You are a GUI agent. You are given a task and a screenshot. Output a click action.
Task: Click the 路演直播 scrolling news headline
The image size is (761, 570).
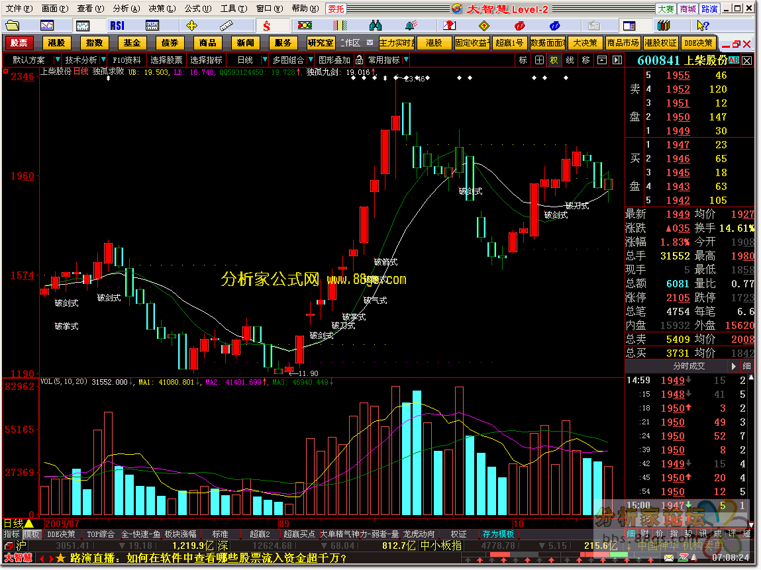pyautogui.click(x=209, y=558)
